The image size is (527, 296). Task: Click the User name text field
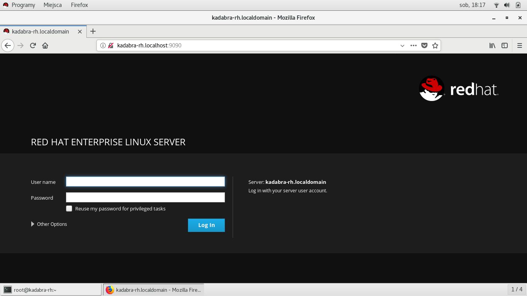tap(145, 182)
